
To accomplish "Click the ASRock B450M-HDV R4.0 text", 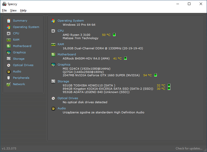I will pos(86,58).
